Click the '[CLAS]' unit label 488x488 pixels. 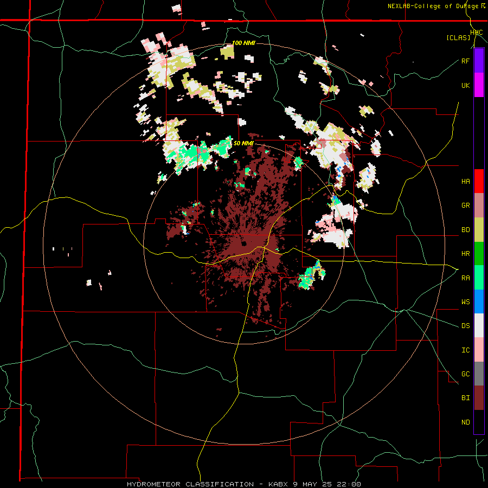pyautogui.click(x=458, y=38)
